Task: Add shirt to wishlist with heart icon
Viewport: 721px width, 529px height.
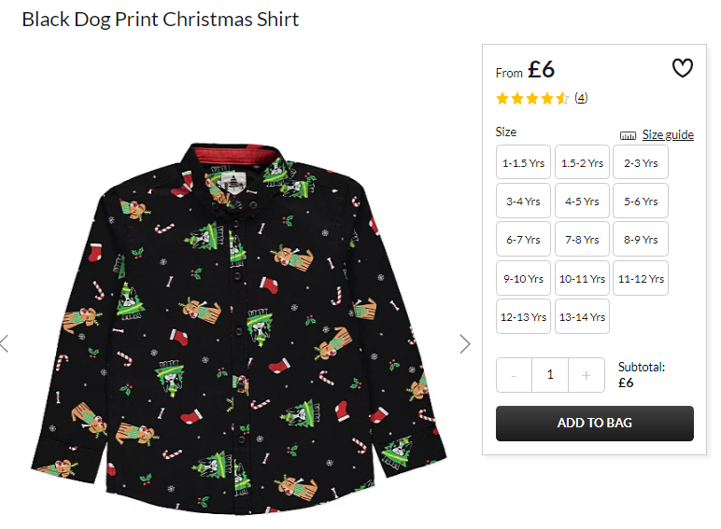Action: 683,68
